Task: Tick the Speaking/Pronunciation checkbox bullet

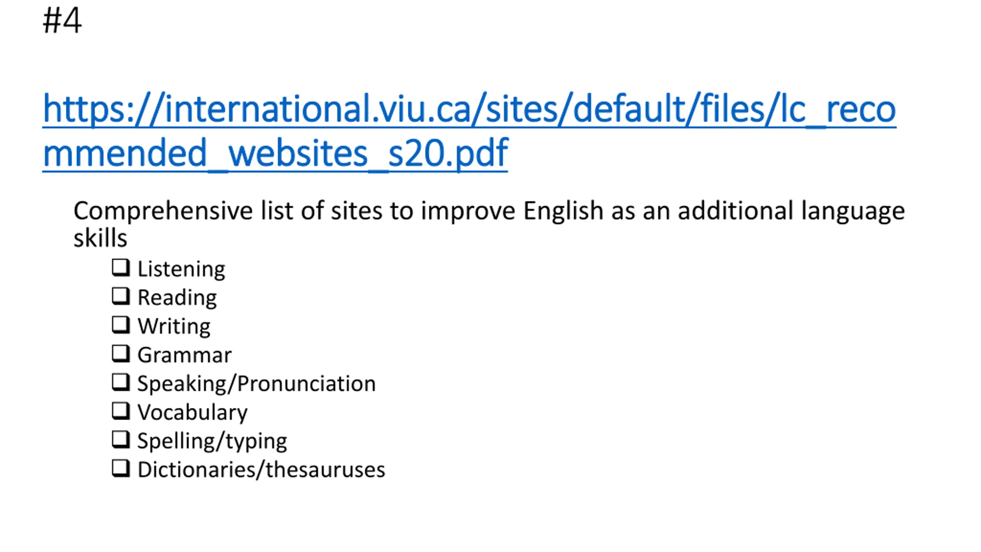Action: (121, 382)
